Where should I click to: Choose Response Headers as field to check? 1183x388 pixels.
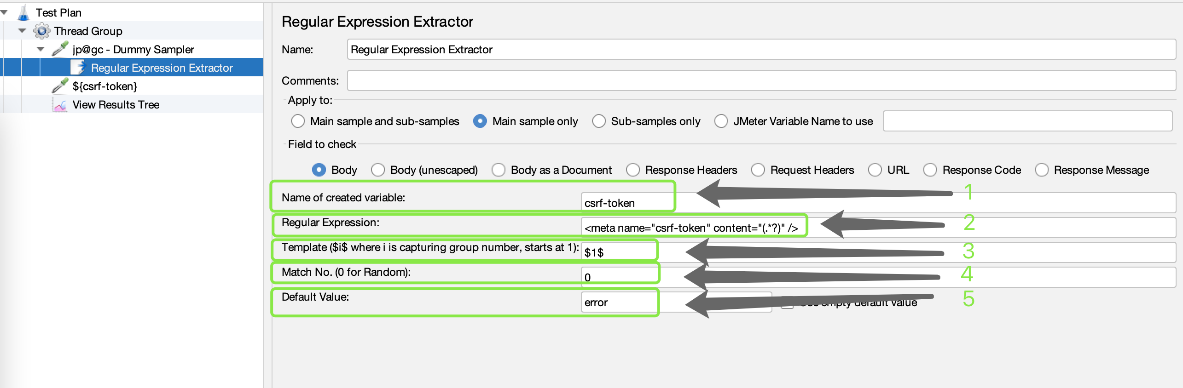pos(633,170)
